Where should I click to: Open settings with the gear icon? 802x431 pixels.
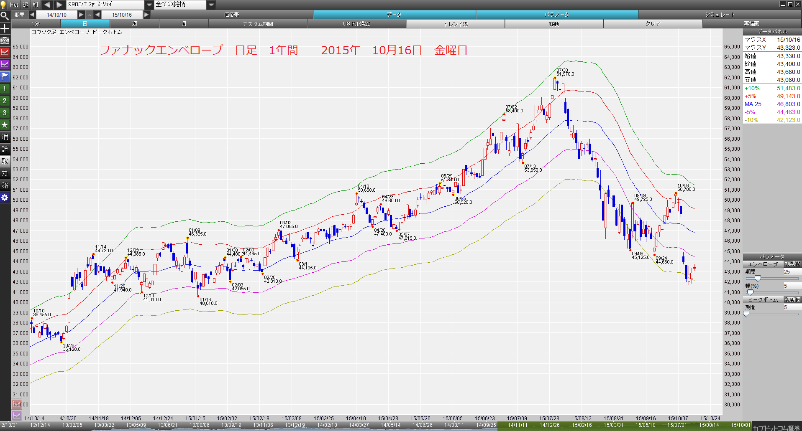pos(5,198)
